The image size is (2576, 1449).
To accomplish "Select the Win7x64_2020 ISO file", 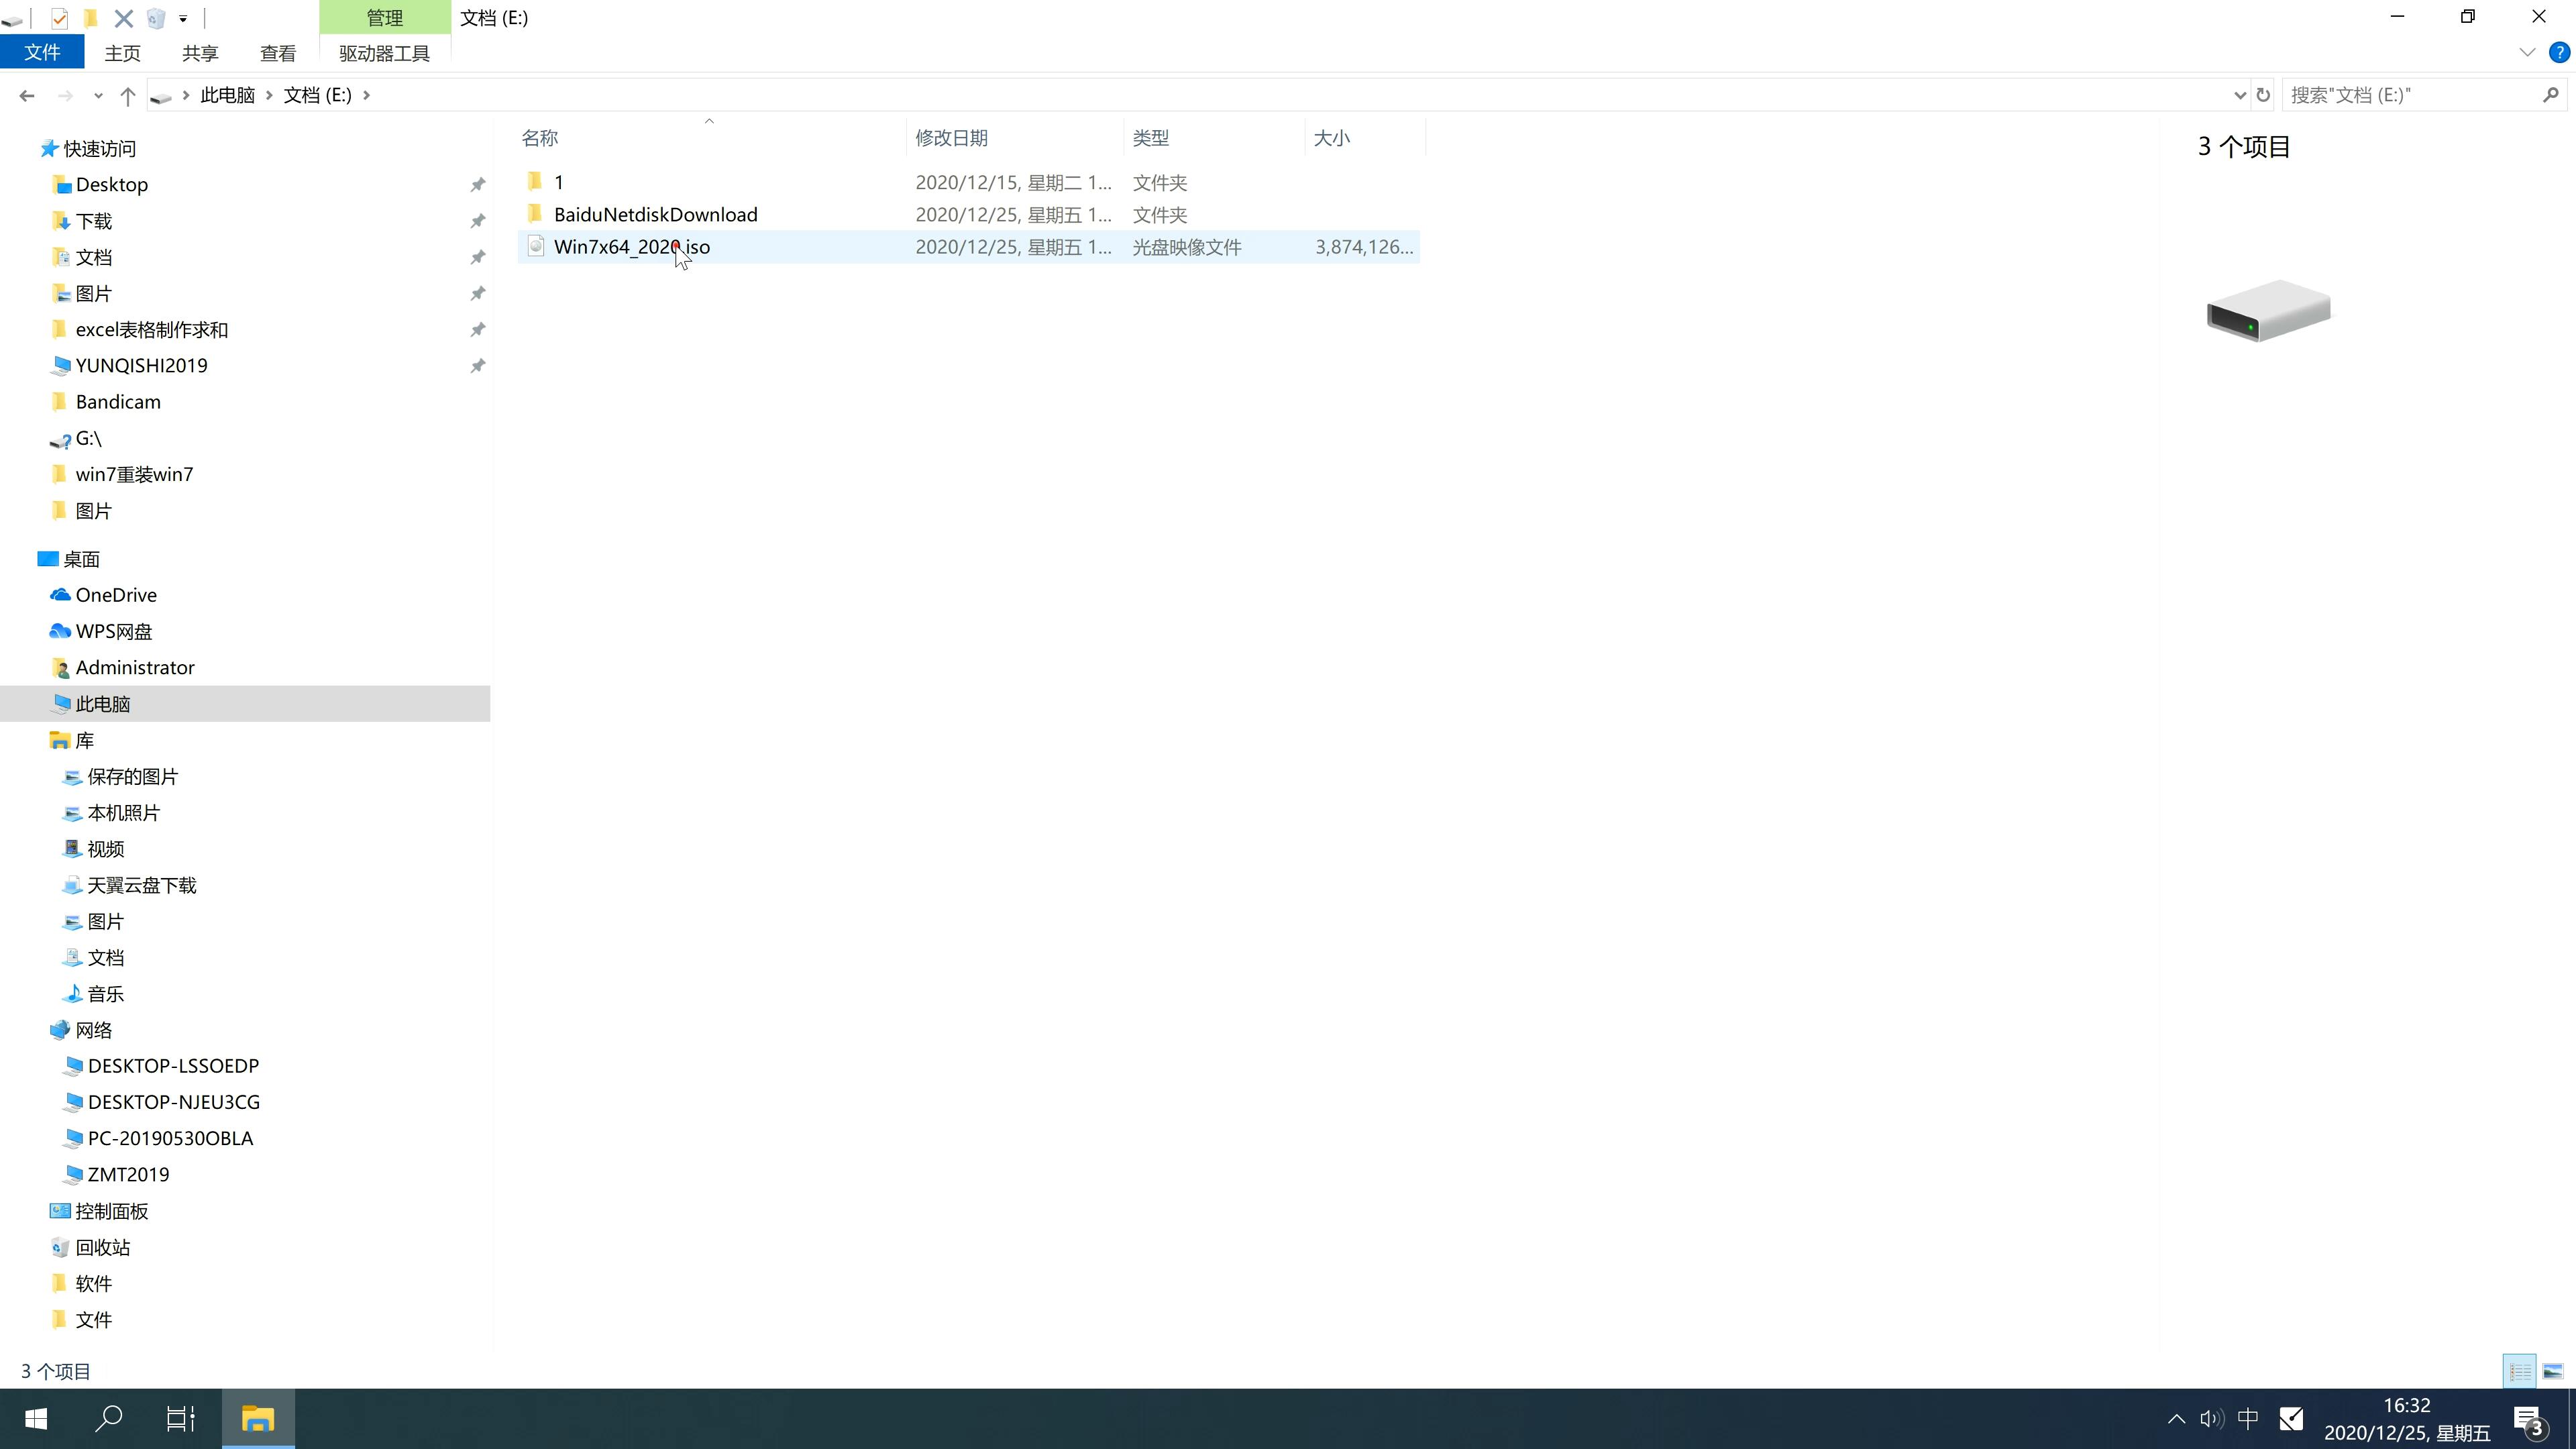I will click(632, 246).
